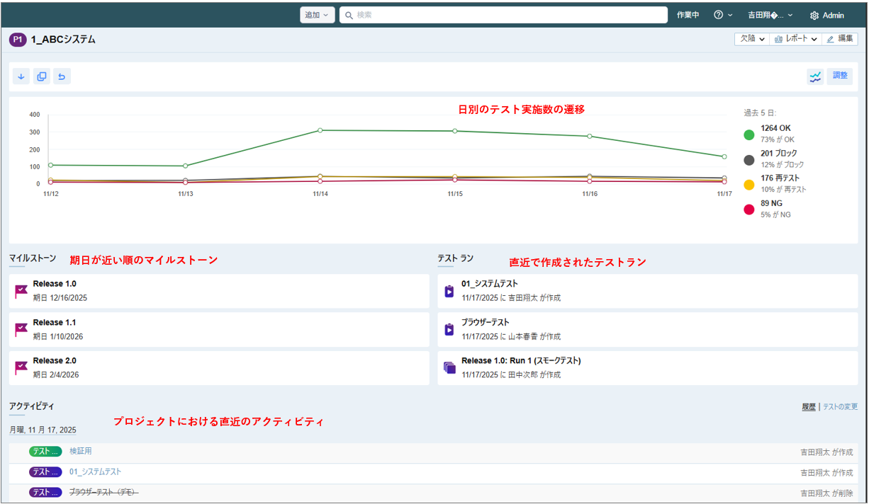869x504 pixels.
Task: Switch to the テストの変更 tab
Action: click(x=840, y=407)
